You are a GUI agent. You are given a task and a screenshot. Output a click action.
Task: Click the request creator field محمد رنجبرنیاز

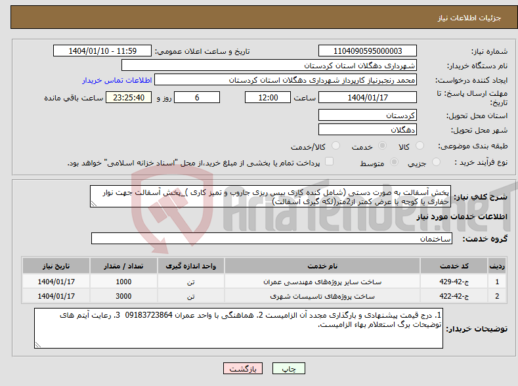pos(286,80)
